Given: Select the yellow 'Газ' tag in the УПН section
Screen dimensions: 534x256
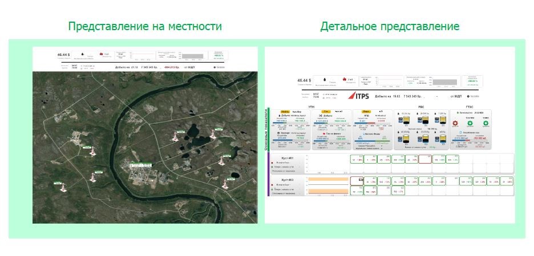Looking at the screenshot, I should (x=326, y=112).
